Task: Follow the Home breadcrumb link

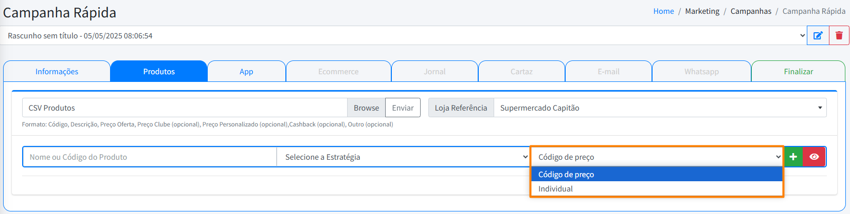Action: [x=663, y=11]
